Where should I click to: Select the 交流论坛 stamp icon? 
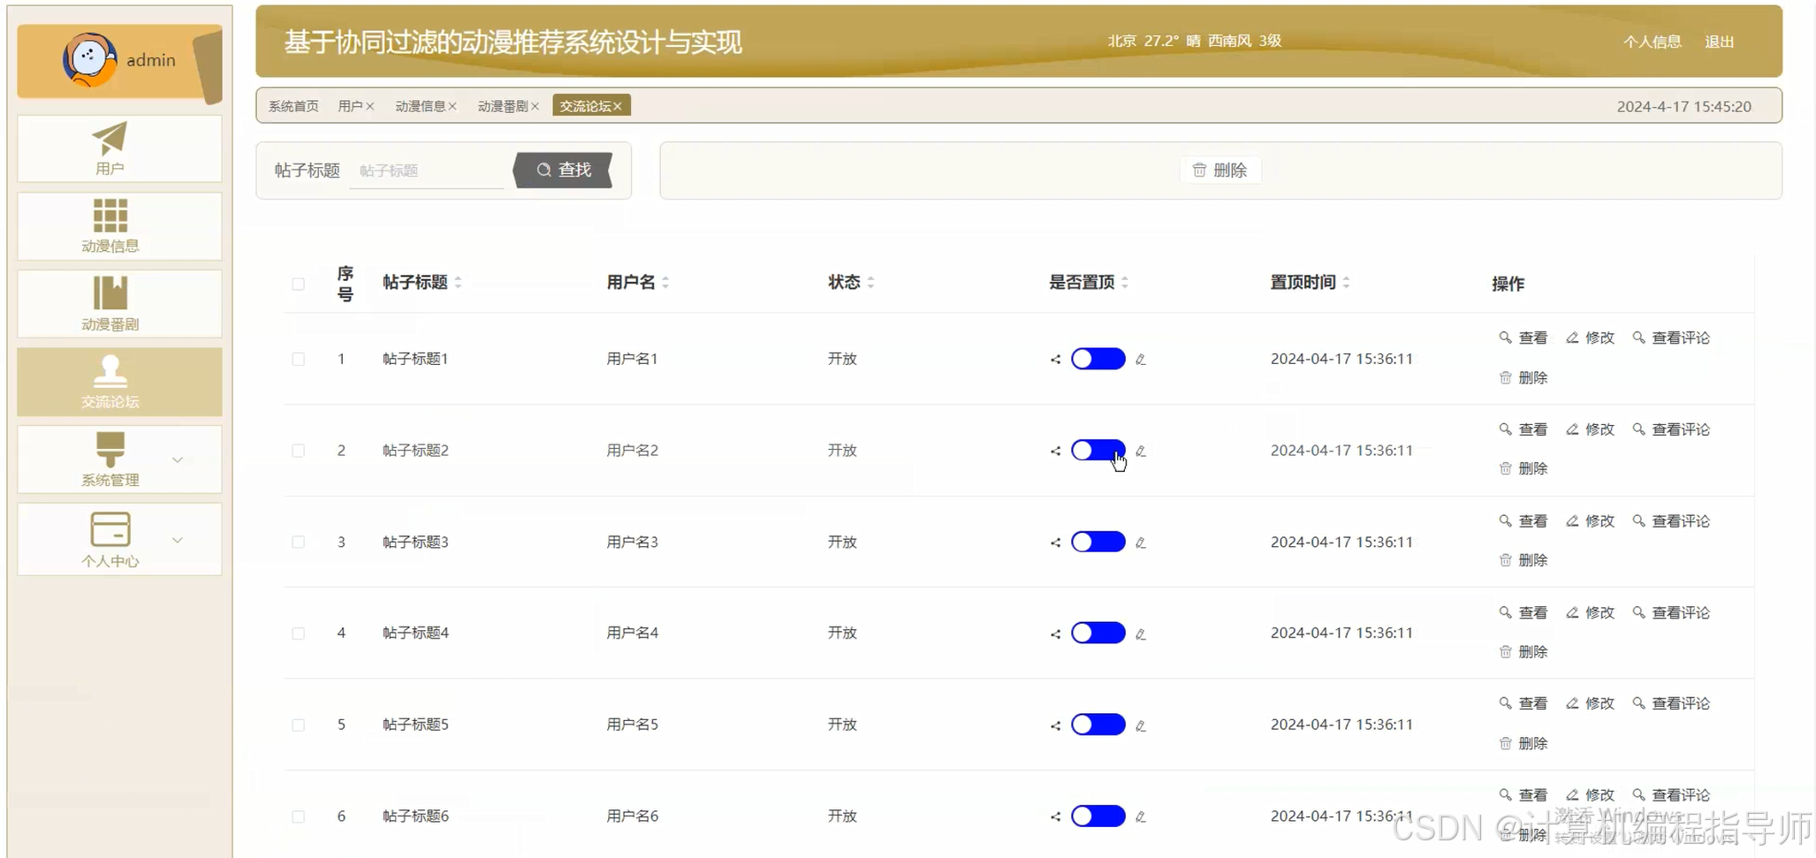coord(110,371)
